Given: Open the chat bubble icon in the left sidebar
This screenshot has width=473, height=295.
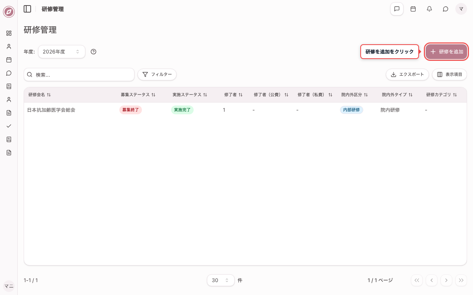Looking at the screenshot, I should tap(9, 73).
